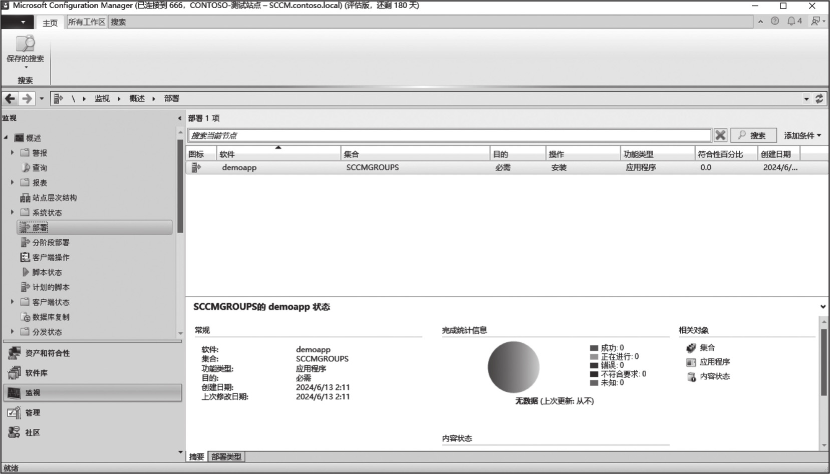Viewport: 830px width, 474px height.
Task: Click the forward navigation arrow
Action: tap(27, 99)
